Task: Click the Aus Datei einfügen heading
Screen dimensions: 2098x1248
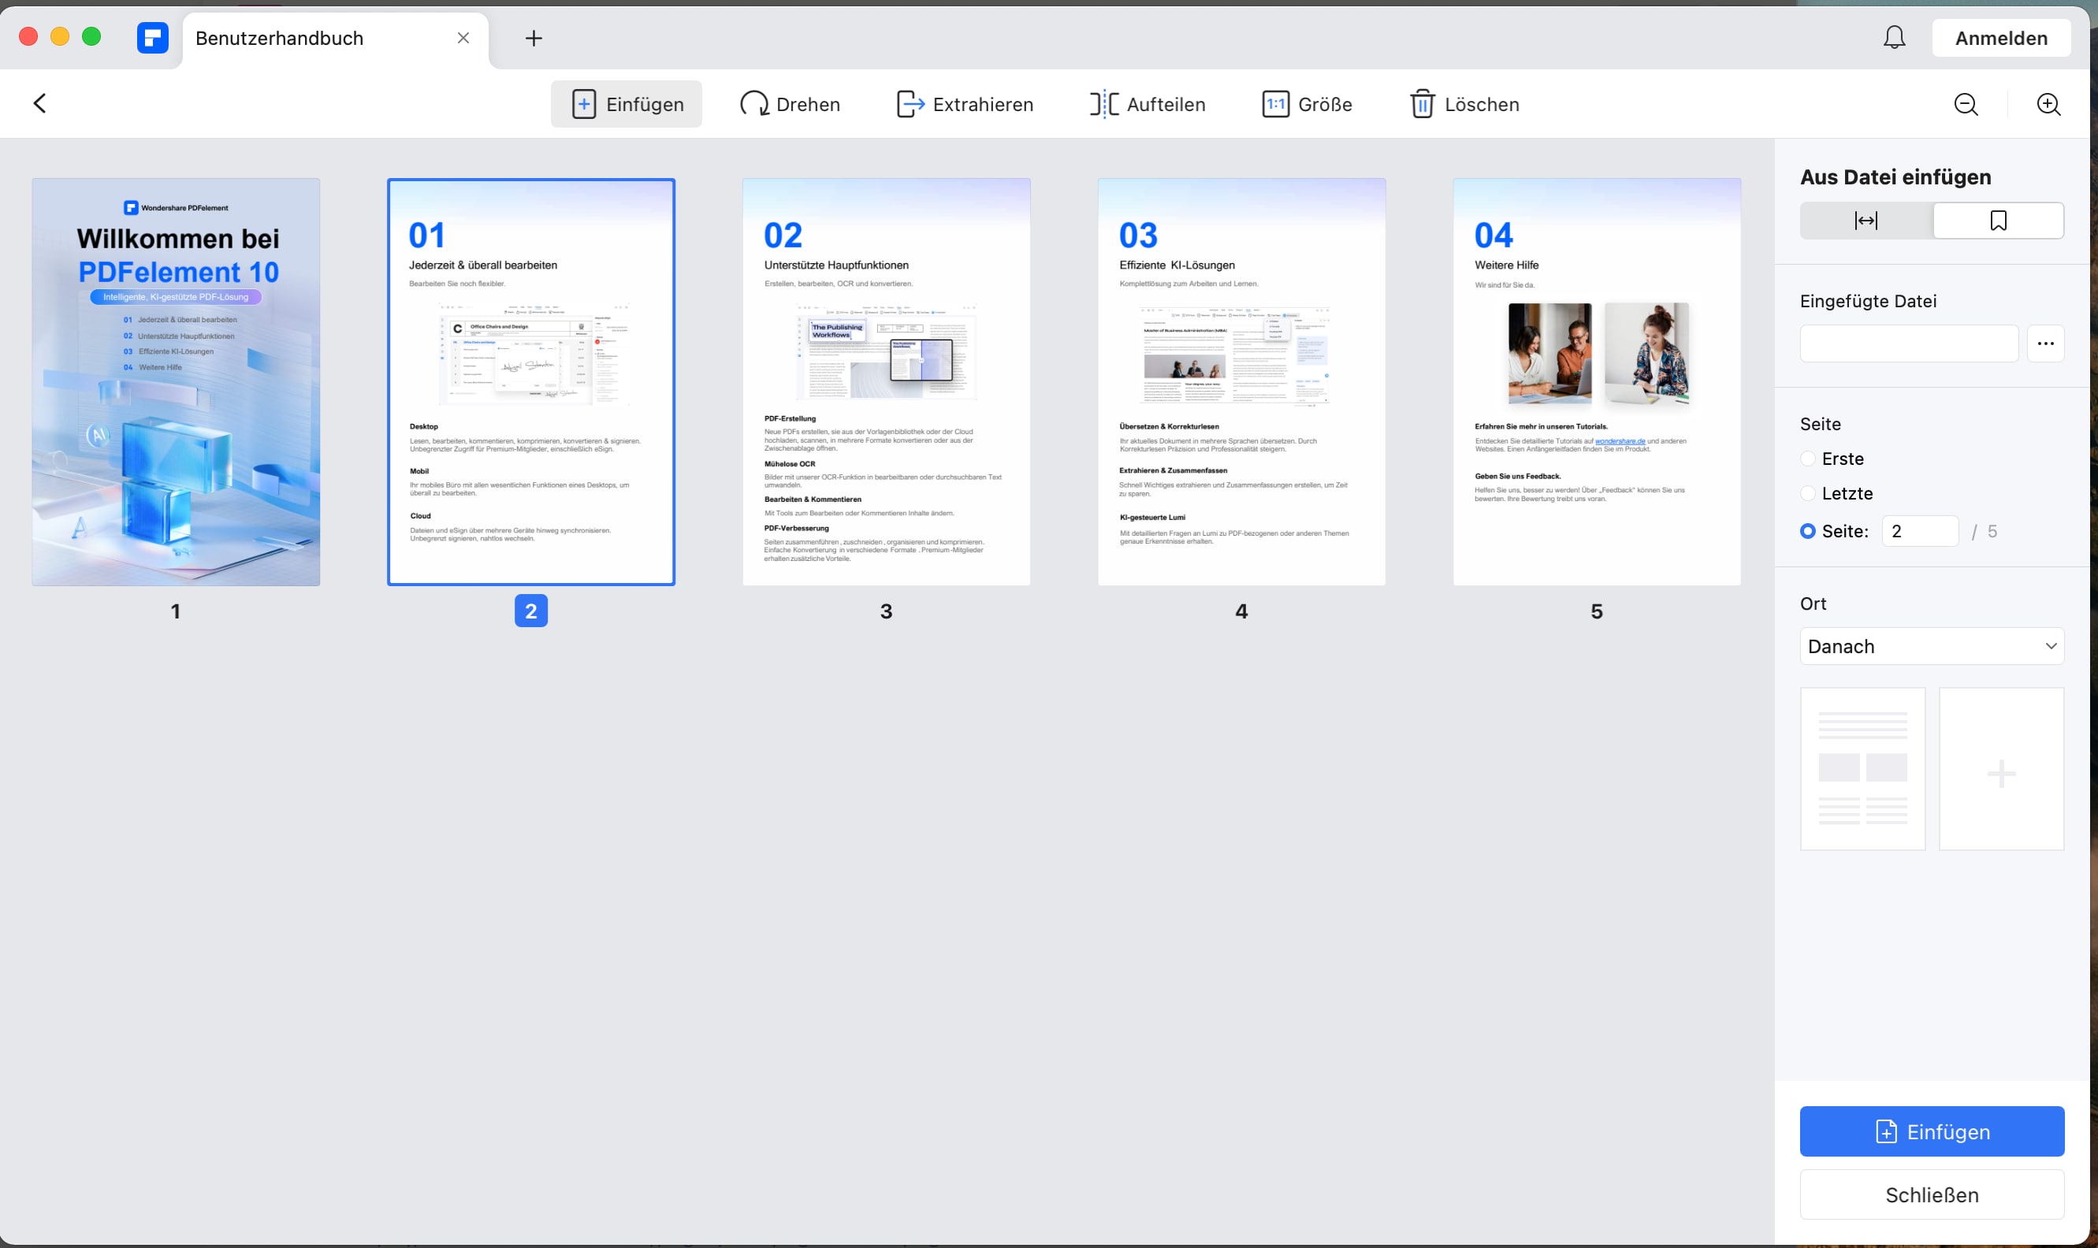Action: click(1895, 176)
